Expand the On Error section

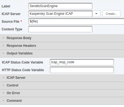pos(62,93)
